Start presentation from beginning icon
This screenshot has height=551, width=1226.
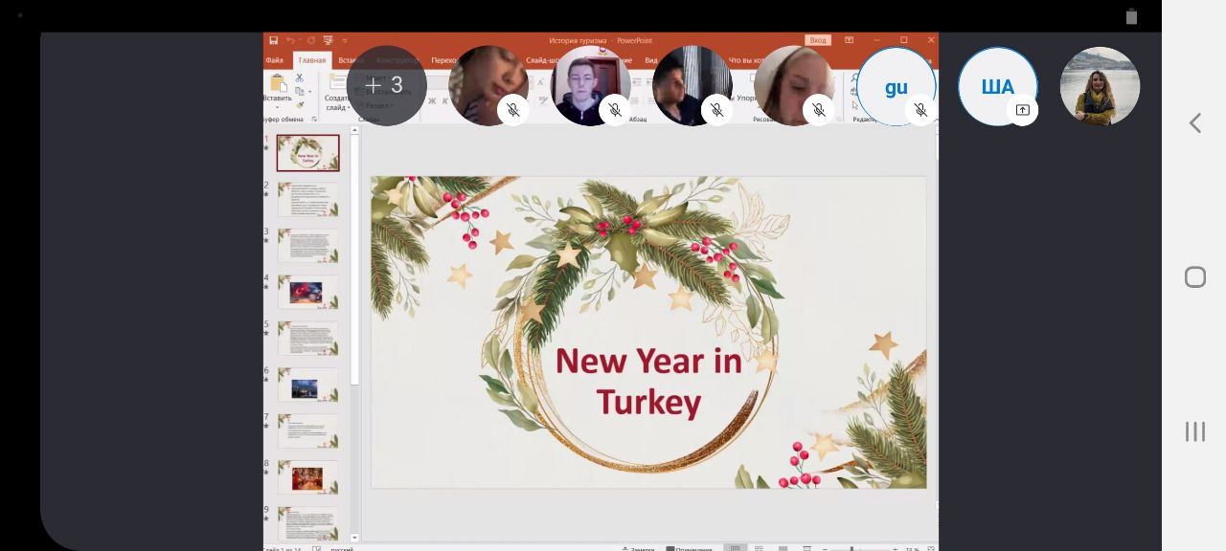pos(329,40)
